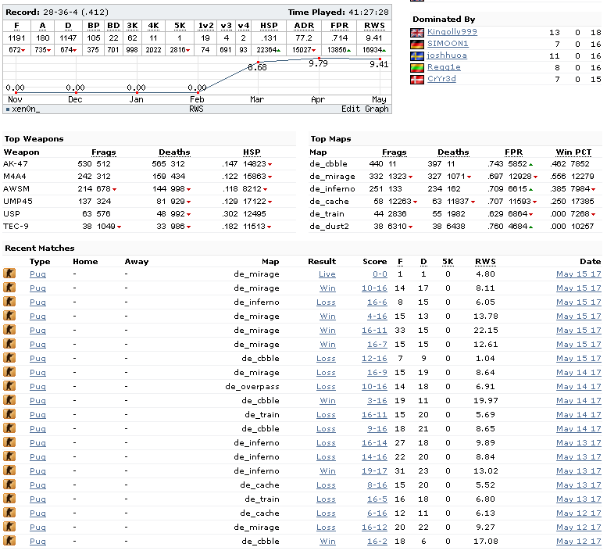Open Regg1e's player profile
The image size is (607, 558).
(444, 67)
